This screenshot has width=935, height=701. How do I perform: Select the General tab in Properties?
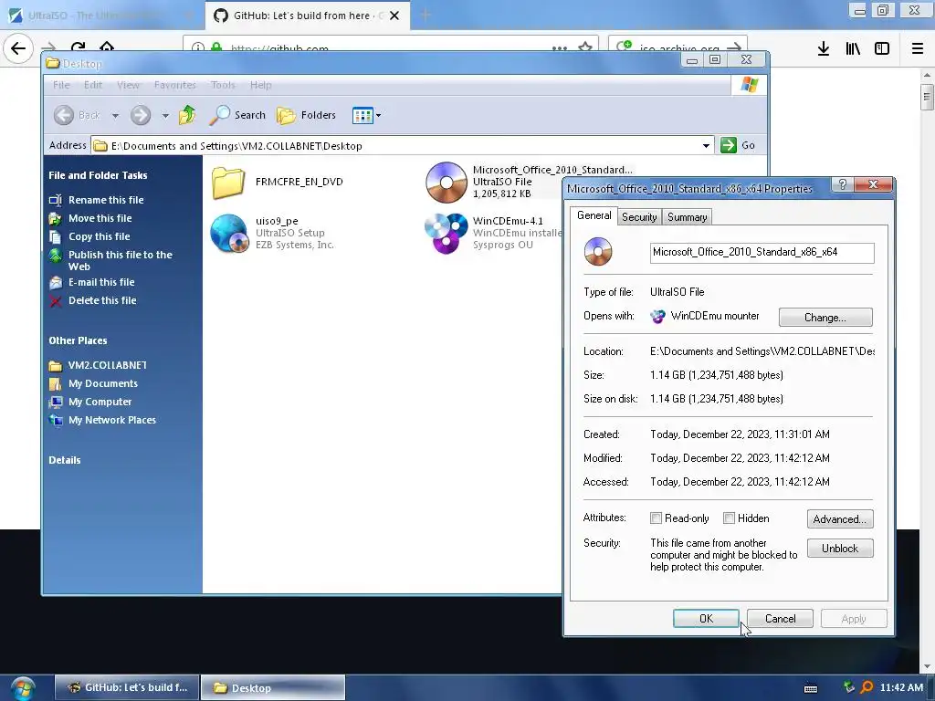(594, 215)
